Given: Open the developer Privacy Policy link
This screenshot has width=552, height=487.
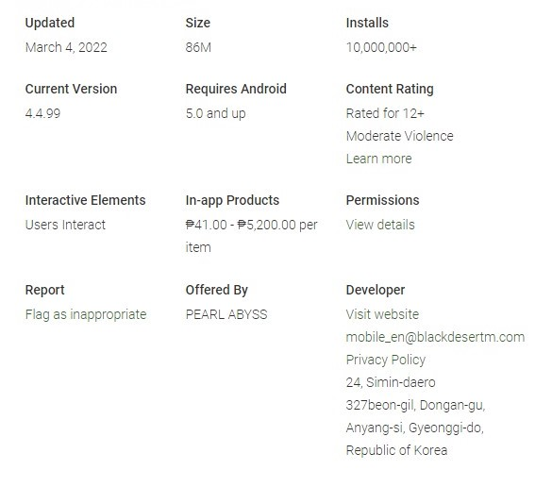Looking at the screenshot, I should coord(386,360).
